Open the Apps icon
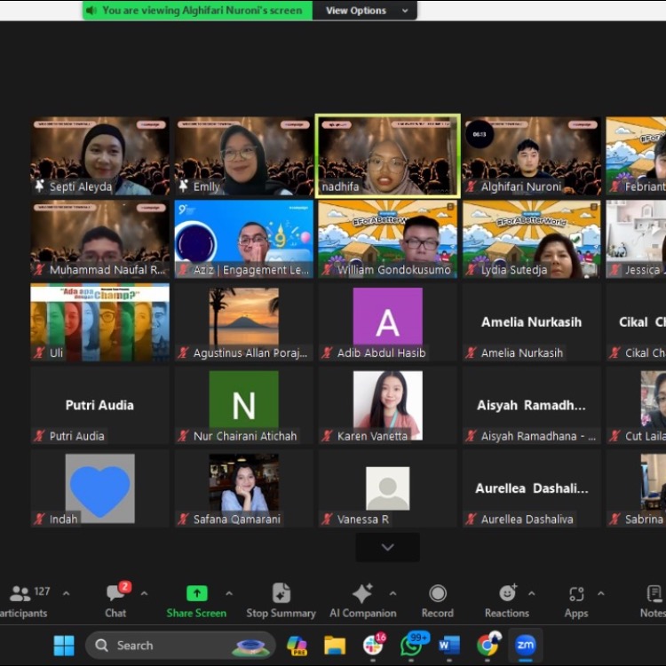The image size is (666, 666). tap(576, 594)
